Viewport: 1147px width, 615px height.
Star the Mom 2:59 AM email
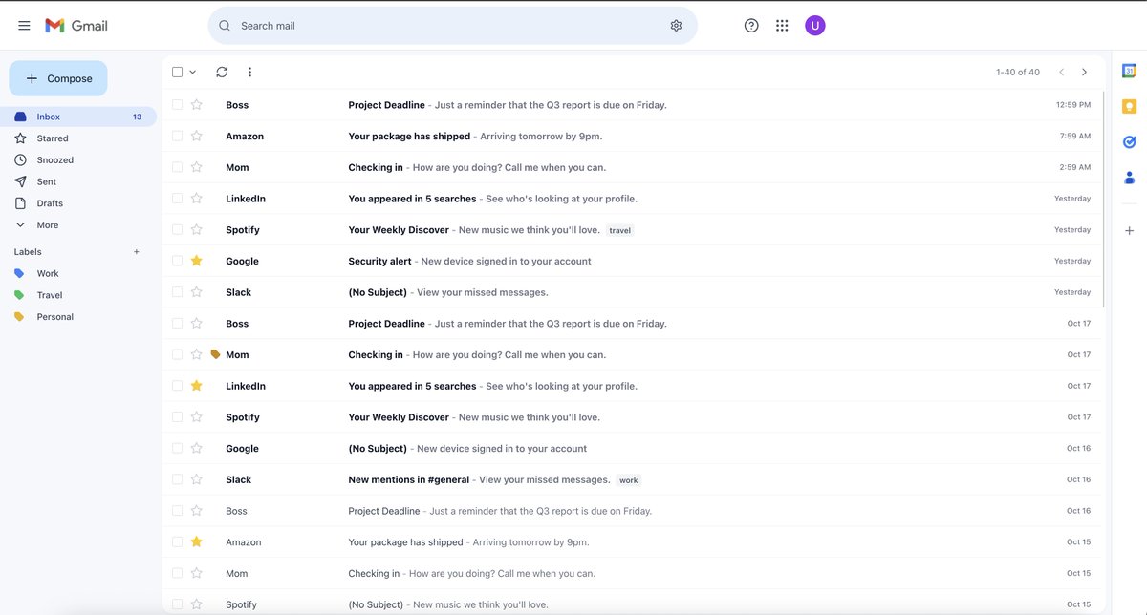[197, 167]
